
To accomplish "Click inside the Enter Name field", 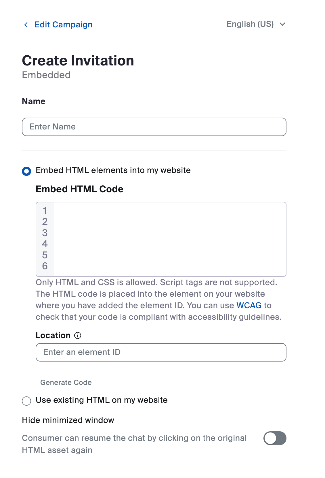I will (x=154, y=127).
